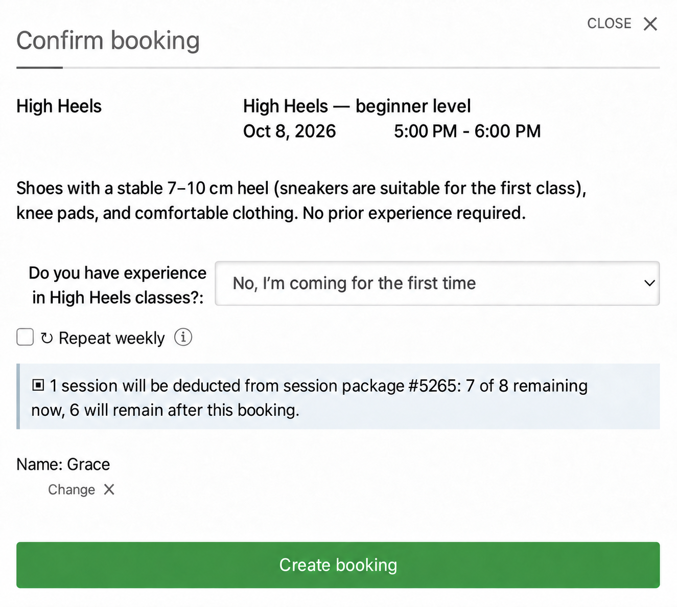Click the X close icon
The width and height of the screenshot is (677, 607).
tap(650, 24)
